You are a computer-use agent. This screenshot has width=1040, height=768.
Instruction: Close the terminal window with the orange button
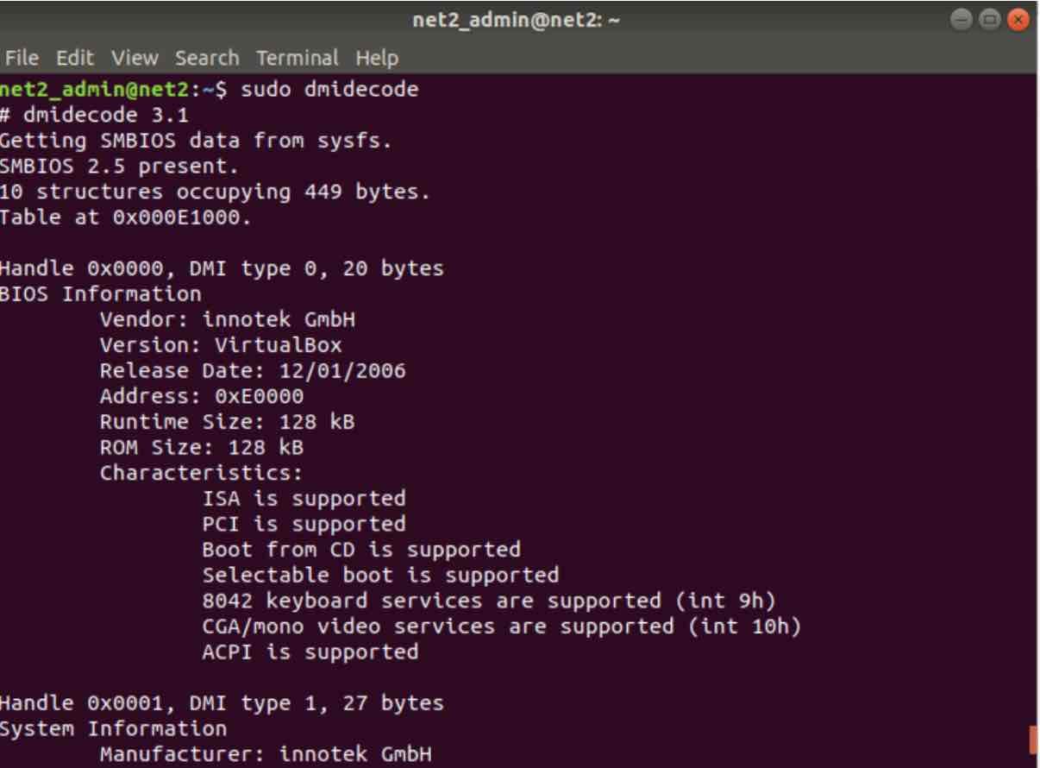(1019, 20)
